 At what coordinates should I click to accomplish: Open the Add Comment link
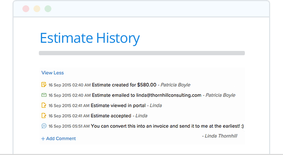coord(58,138)
